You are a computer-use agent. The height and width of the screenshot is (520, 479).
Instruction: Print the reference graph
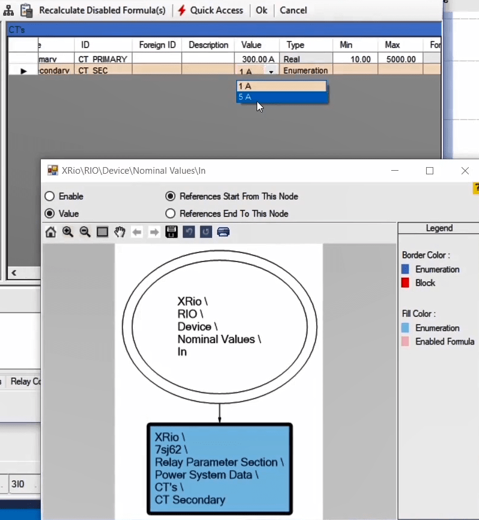pyautogui.click(x=224, y=232)
